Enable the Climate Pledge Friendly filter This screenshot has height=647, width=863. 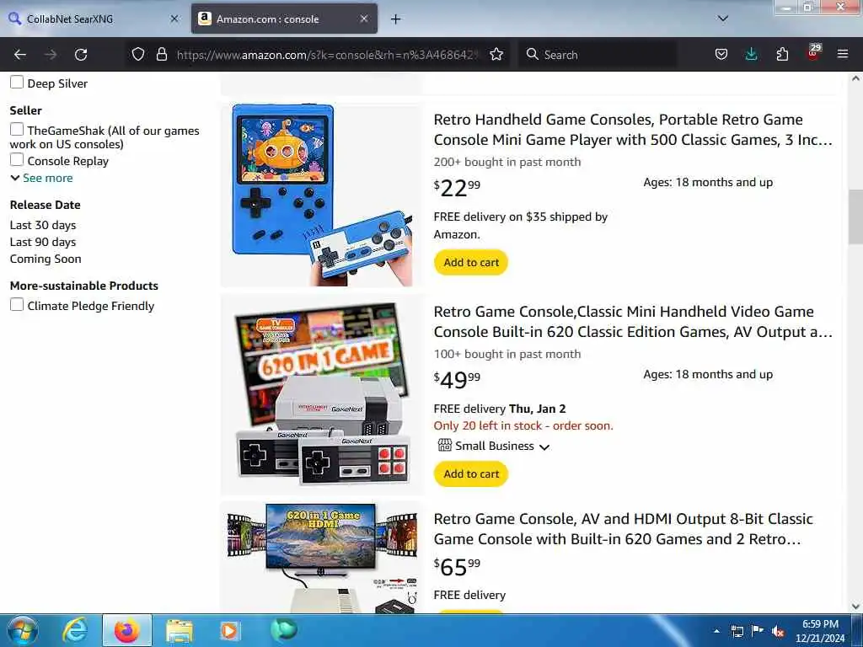click(x=17, y=305)
